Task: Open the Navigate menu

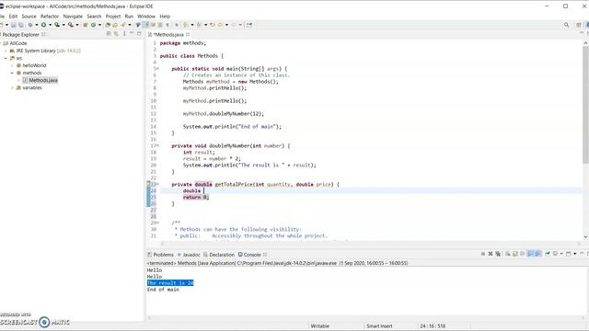Action: pos(73,17)
